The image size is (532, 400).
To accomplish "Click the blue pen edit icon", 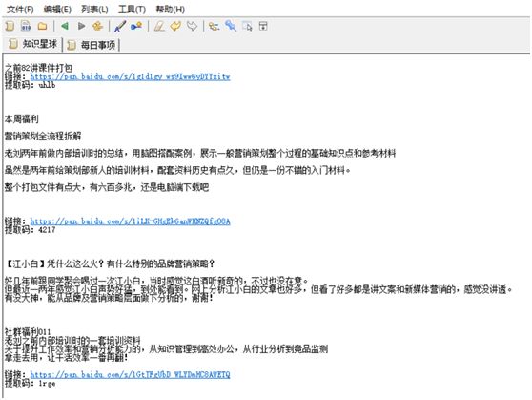I will 120,26.
